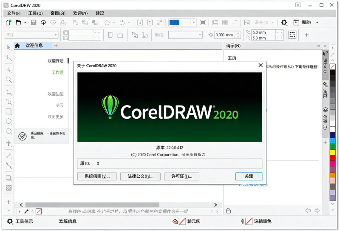Image resolution: width=340 pixels, height=231 pixels.
Task: Select the Freehand curve tool
Action: point(9,102)
